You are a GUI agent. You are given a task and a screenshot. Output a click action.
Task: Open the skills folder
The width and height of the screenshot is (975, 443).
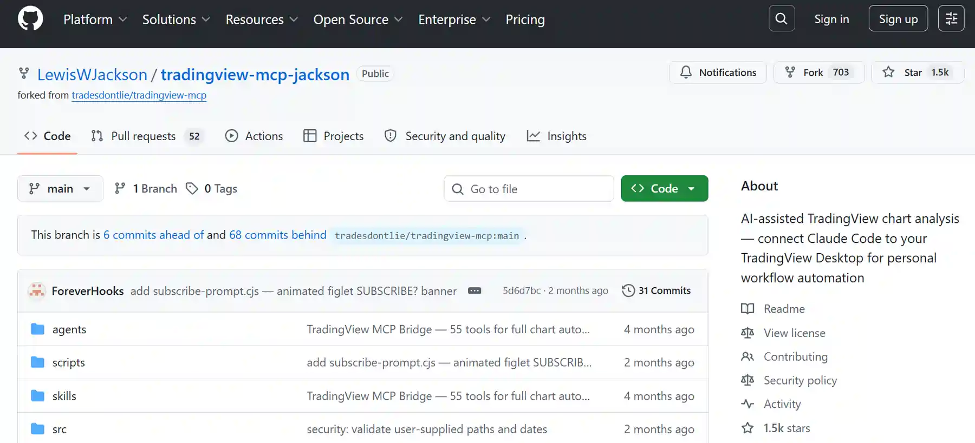click(64, 395)
